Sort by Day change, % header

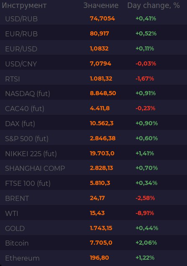point(154,5)
